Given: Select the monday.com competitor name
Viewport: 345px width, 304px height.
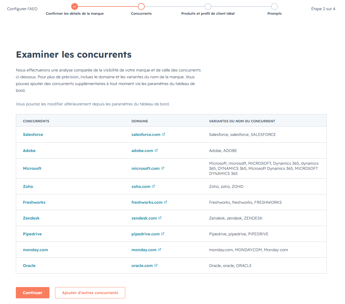Looking at the screenshot, I should coord(35,250).
